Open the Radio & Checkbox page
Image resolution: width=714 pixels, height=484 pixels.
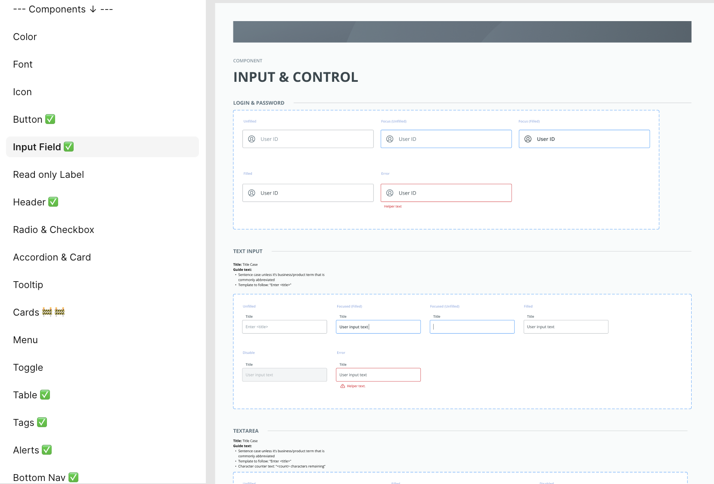click(x=53, y=230)
